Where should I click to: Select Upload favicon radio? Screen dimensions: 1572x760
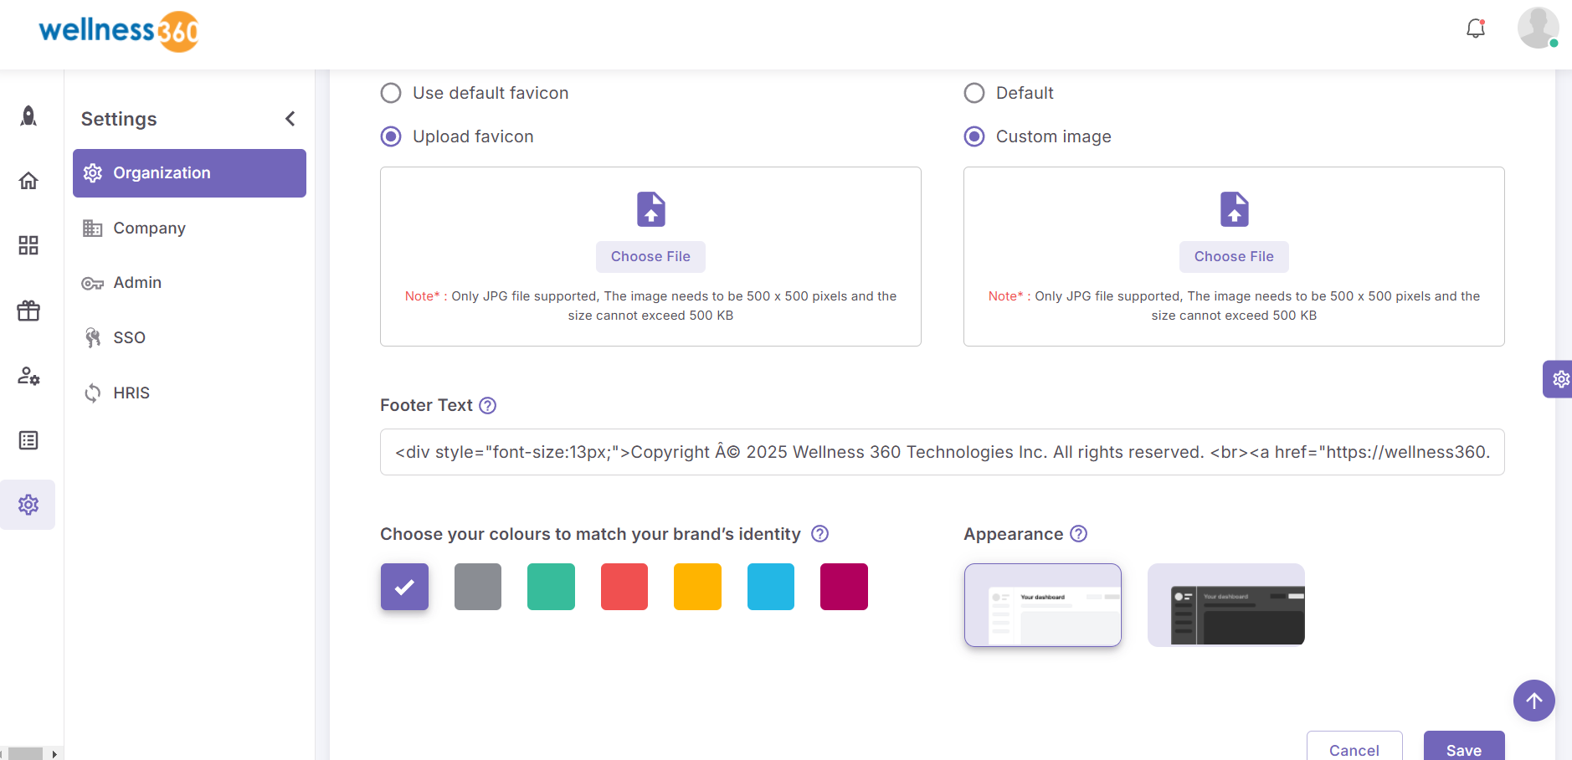point(391,136)
